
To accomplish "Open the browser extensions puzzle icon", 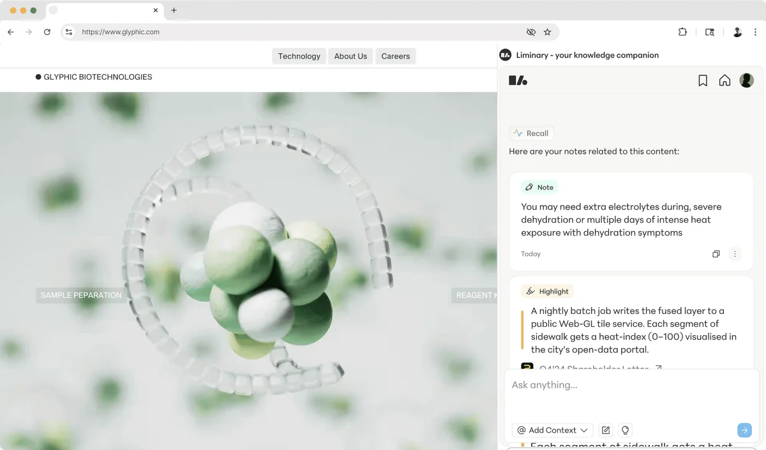I will pyautogui.click(x=682, y=31).
